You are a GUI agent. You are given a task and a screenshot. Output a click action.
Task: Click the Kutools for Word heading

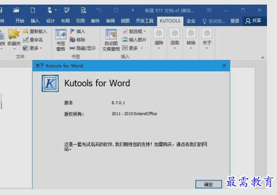point(97,83)
